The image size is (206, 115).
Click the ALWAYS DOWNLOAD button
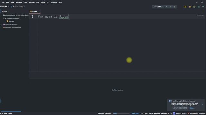point(180,108)
